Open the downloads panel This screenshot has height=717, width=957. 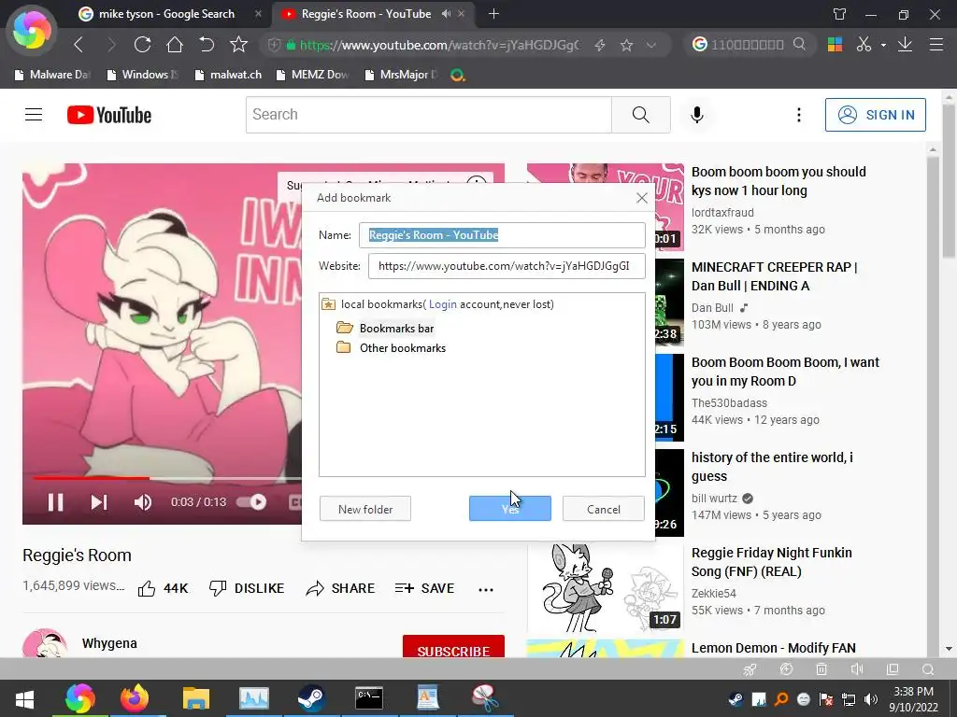point(905,45)
